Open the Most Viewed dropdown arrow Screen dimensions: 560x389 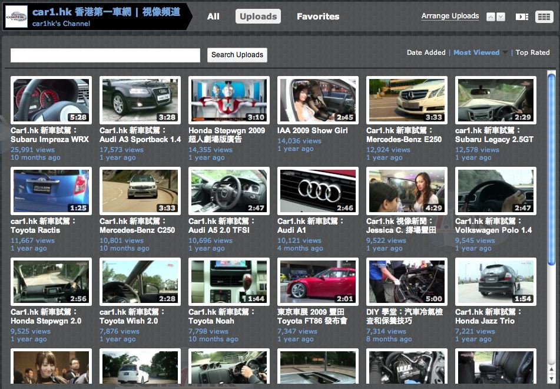point(505,52)
